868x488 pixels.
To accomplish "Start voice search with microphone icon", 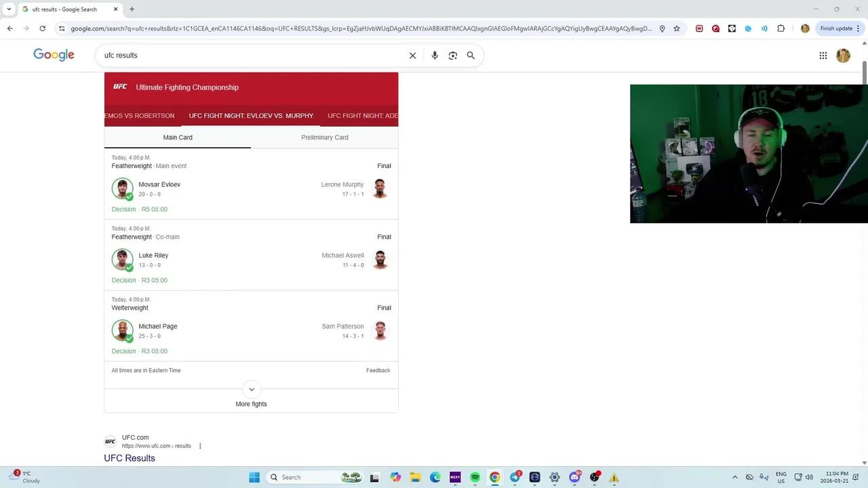I will 435,56.
